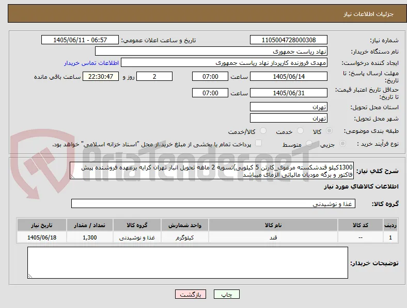Click the 1405/06/18 need date cell

[42, 237]
